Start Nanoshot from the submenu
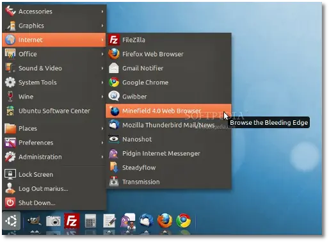 [168, 139]
